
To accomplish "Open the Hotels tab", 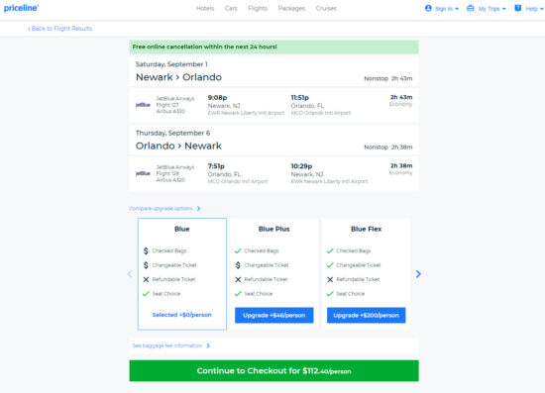I will tap(205, 8).
